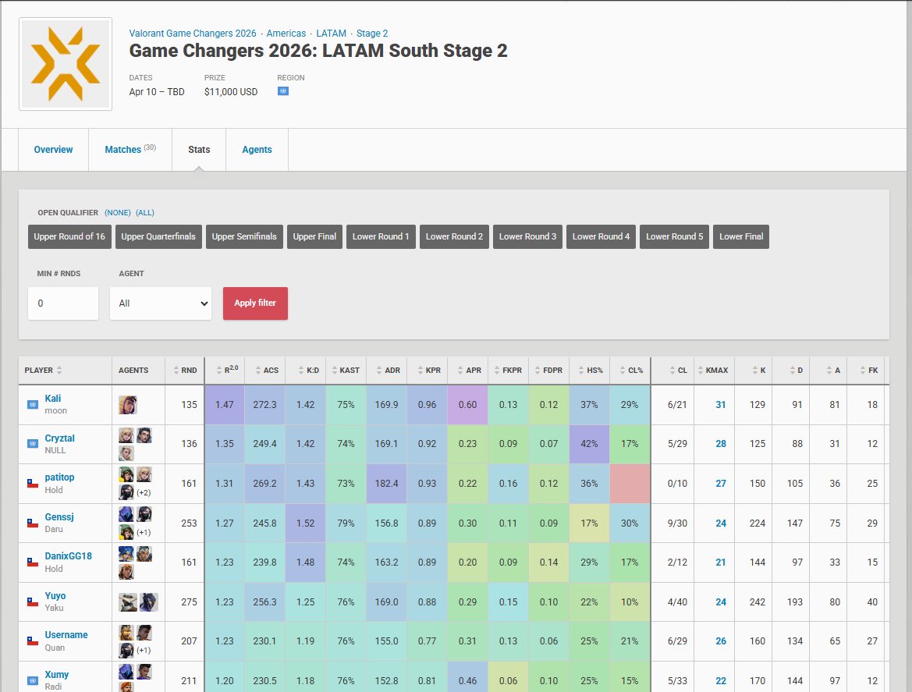This screenshot has height=692, width=912.
Task: Click DanixGG18's second agent portrait
Action: [144, 554]
